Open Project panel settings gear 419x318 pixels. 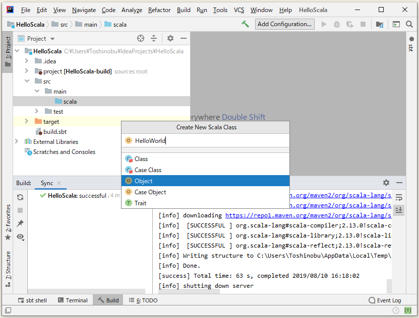170,38
